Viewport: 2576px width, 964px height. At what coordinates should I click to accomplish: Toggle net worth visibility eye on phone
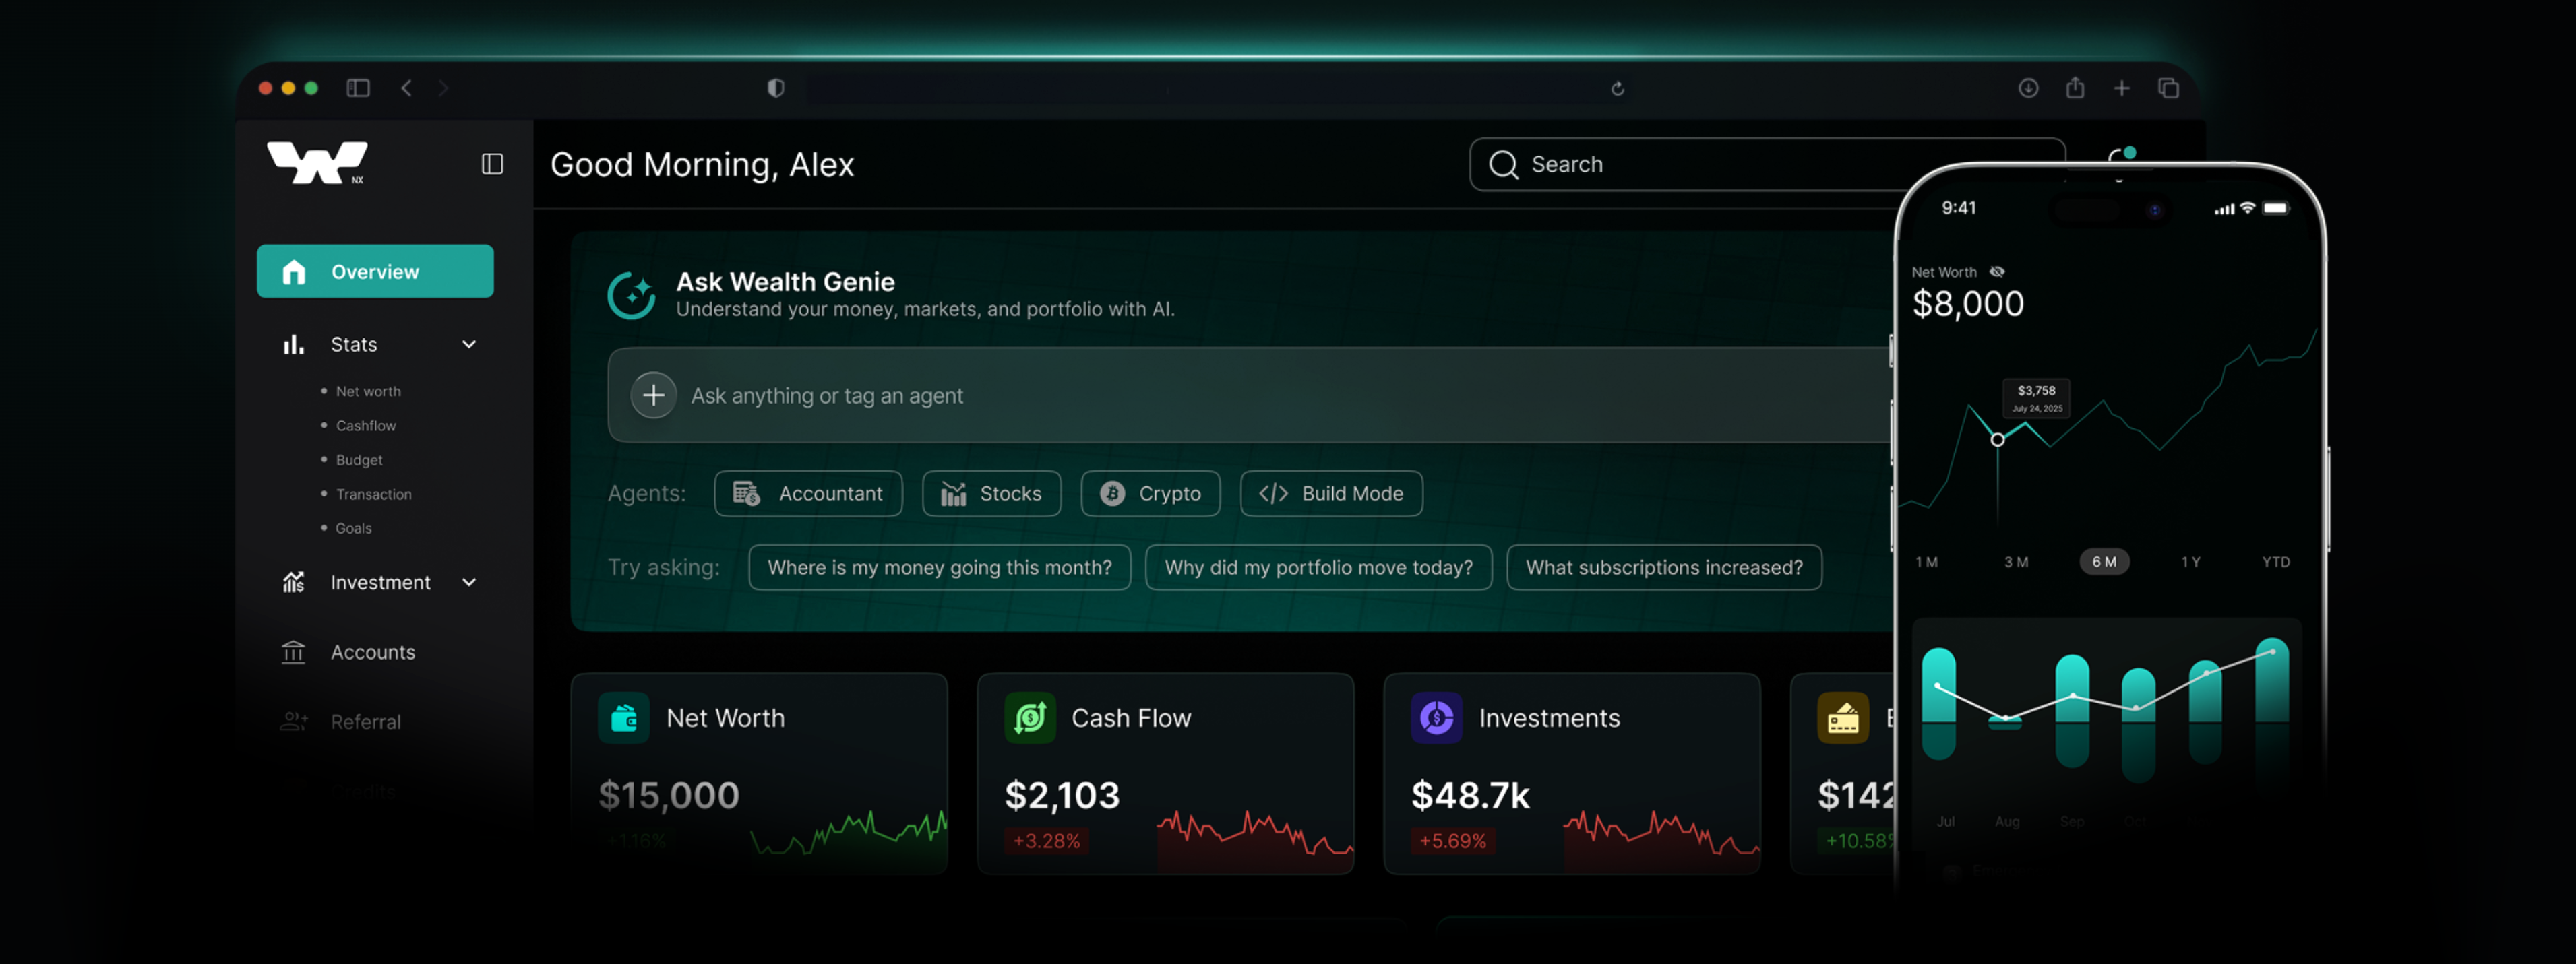(x=1996, y=272)
